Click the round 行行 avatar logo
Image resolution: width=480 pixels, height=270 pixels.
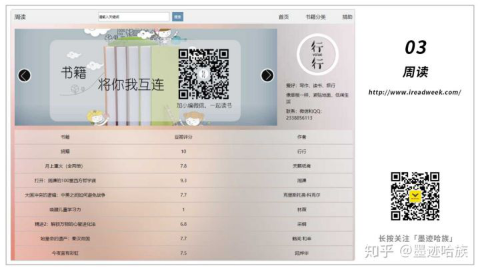point(317,55)
